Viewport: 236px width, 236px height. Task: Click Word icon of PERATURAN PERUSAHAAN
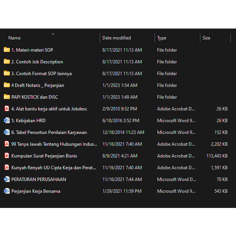click(7, 179)
